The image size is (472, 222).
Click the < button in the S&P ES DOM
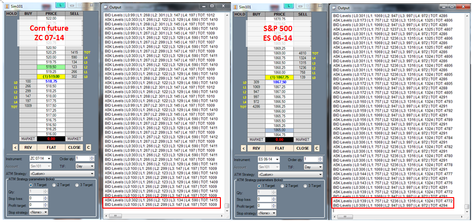pyautogui.click(x=243, y=148)
